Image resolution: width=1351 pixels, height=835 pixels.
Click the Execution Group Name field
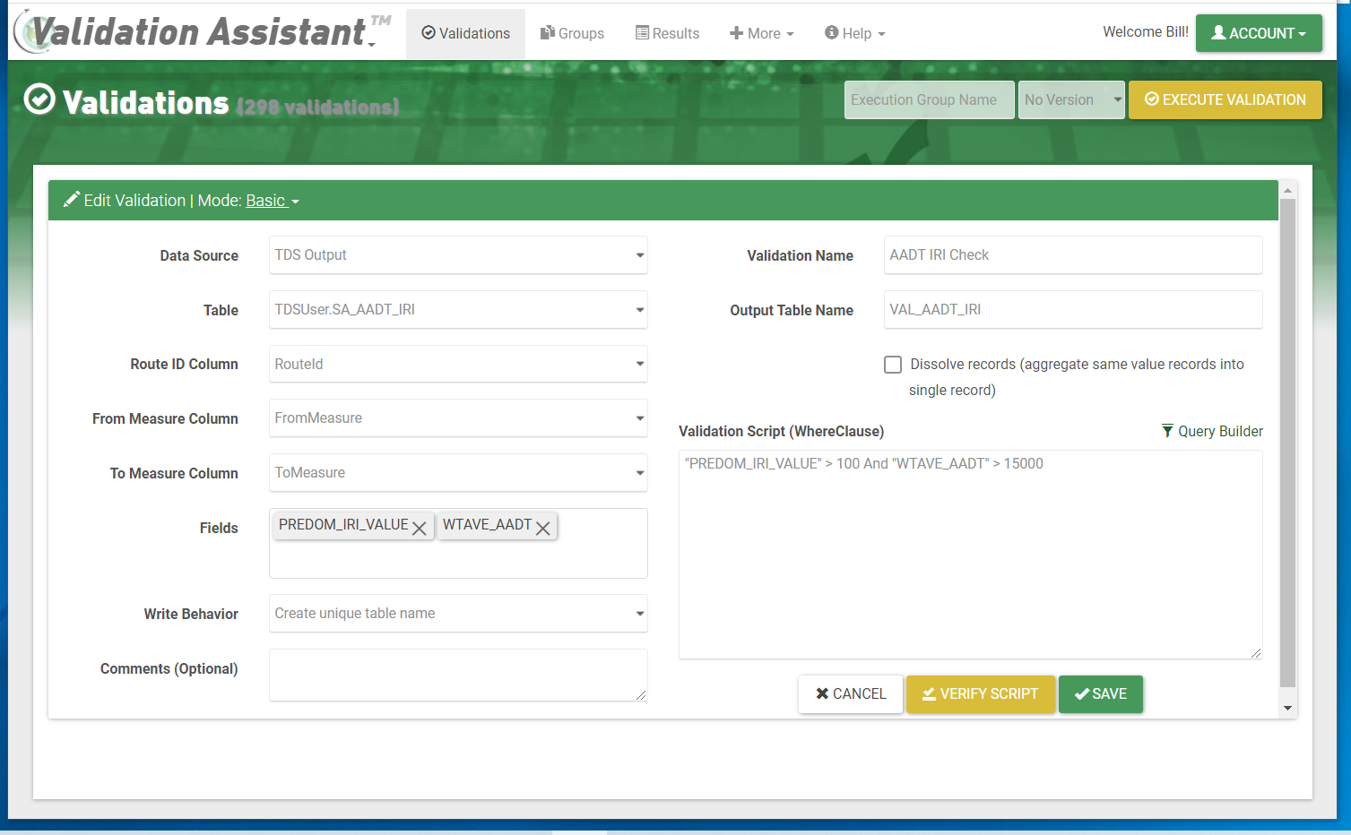coord(930,99)
